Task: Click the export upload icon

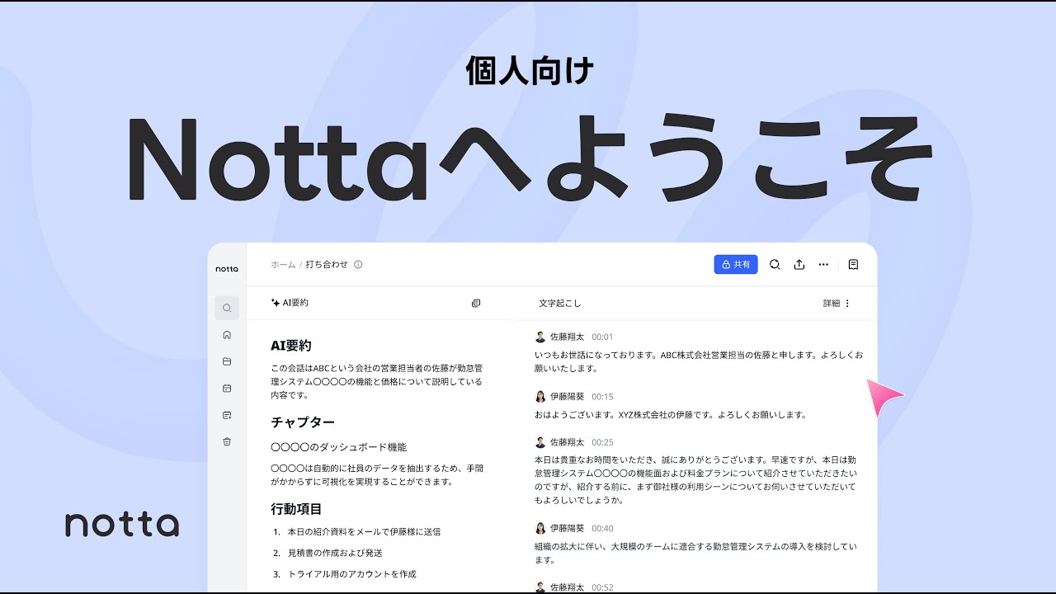Action: point(799,264)
